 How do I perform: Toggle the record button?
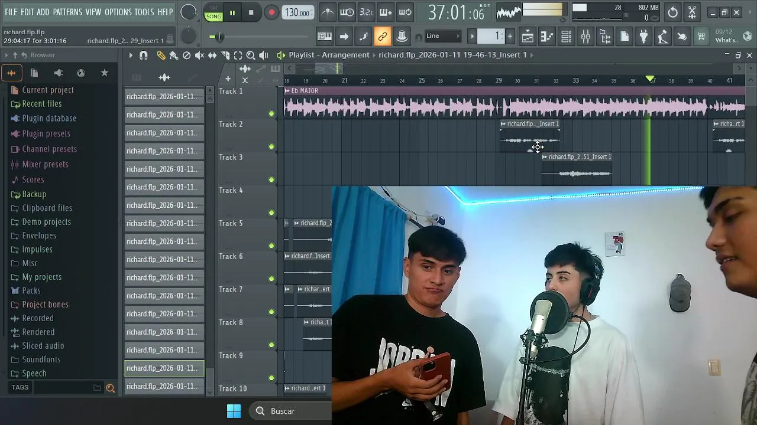click(271, 12)
